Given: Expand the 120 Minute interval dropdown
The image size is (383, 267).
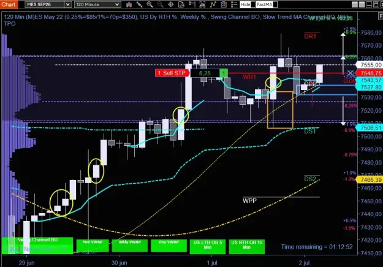Looking at the screenshot, I should (x=117, y=4).
